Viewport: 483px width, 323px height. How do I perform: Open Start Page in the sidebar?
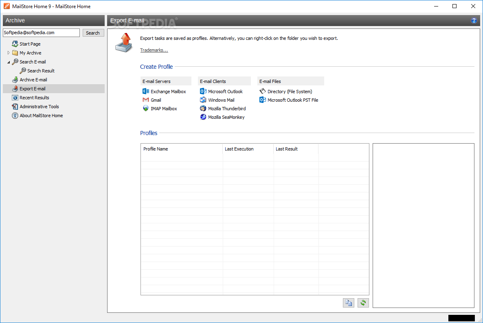point(30,44)
